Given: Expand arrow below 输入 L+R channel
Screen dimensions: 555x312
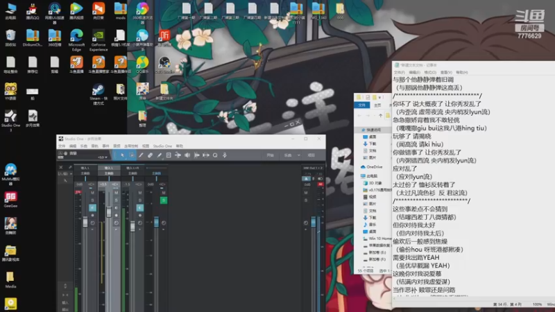Looking at the screenshot, I should tap(140, 230).
